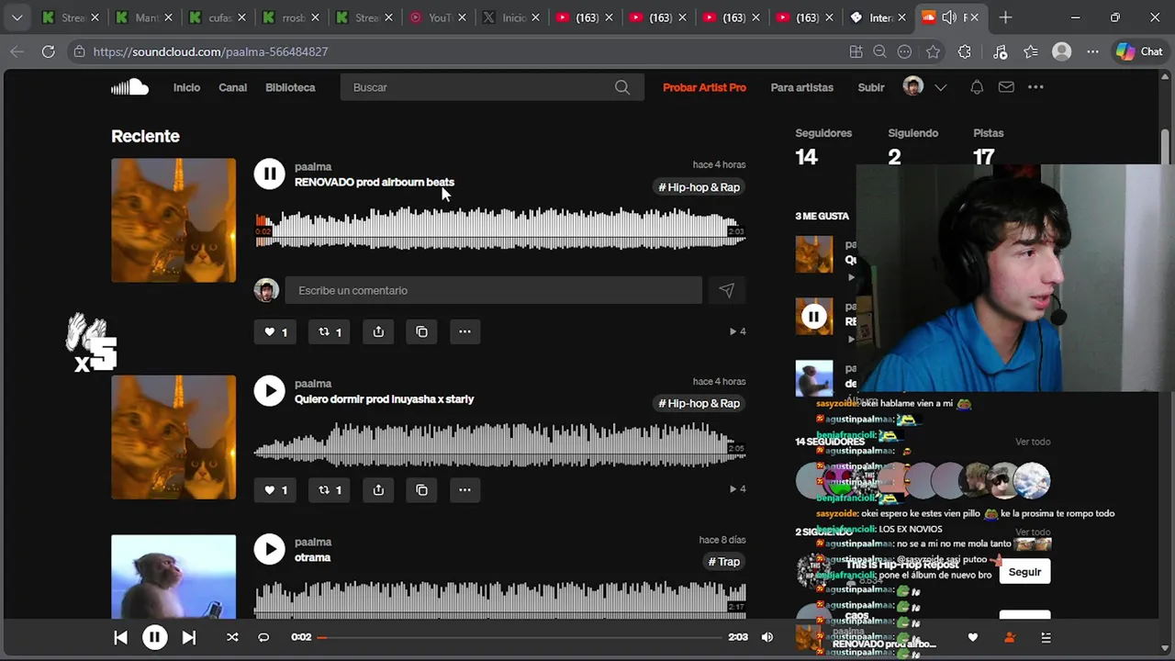The height and width of the screenshot is (661, 1175).
Task: Click the SoundCloud logo in the header
Action: [x=129, y=87]
